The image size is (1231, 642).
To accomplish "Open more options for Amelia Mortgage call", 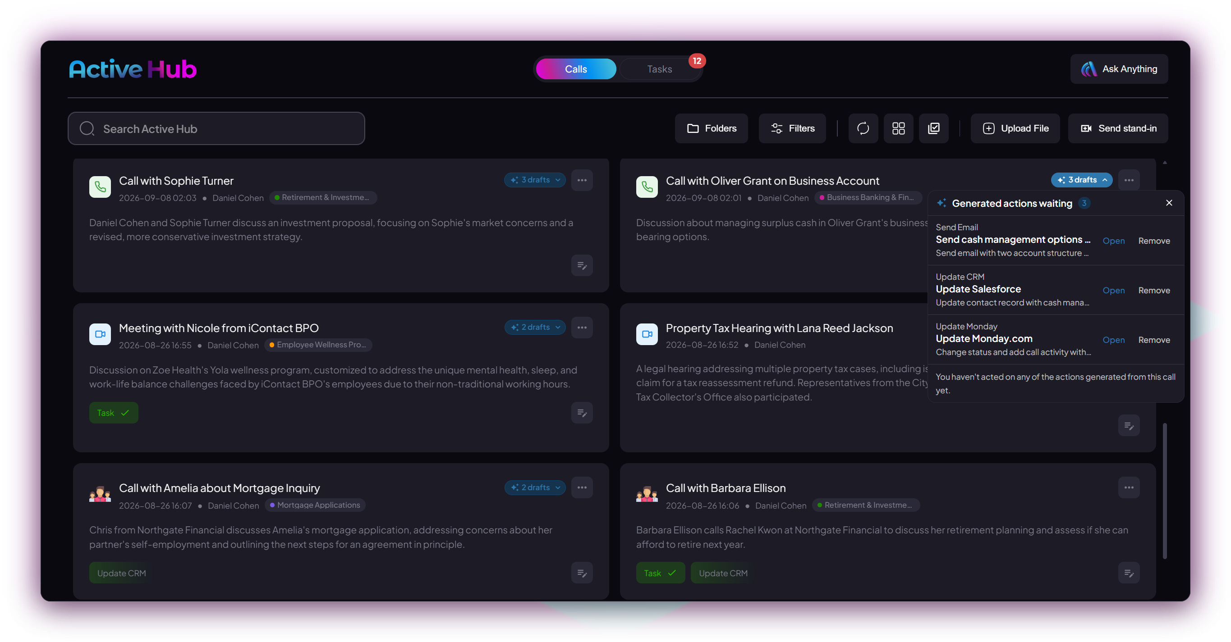I will coord(582,487).
